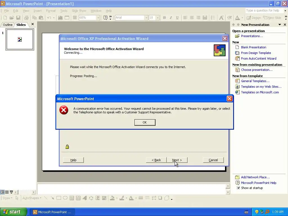Click the Font Color A icon
This screenshot has height=216, width=288.
click(237, 18)
